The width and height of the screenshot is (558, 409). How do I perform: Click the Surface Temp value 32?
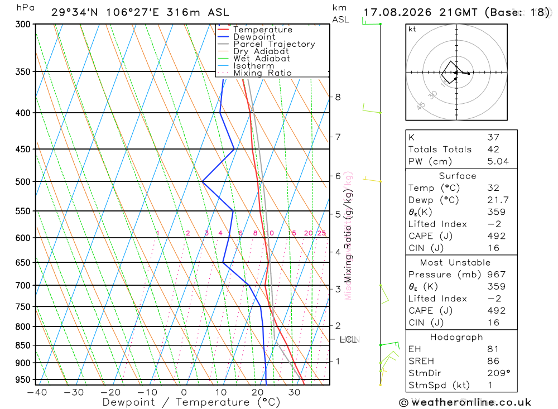click(493, 188)
